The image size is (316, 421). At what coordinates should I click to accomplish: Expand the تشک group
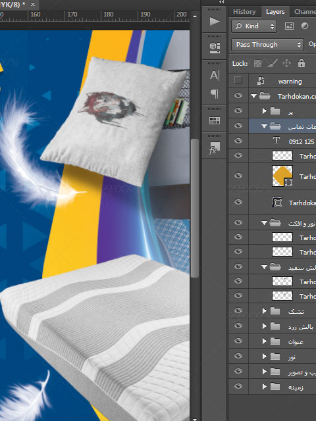point(265,311)
